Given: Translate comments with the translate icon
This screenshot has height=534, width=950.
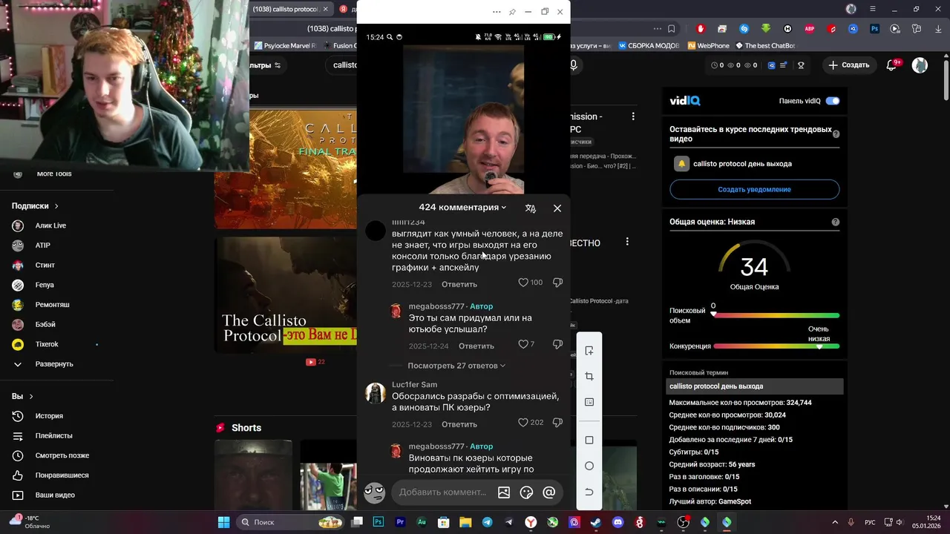Looking at the screenshot, I should [x=530, y=208].
